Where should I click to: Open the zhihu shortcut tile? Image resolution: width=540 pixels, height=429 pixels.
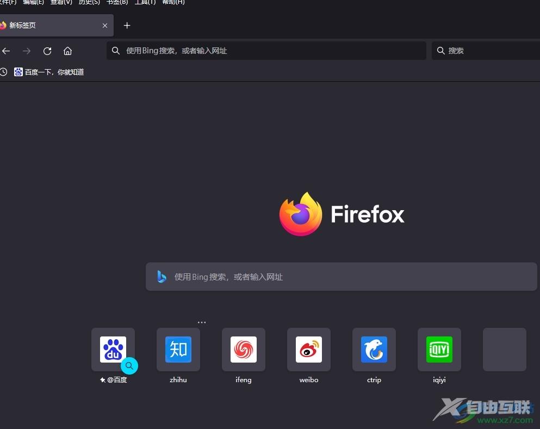(178, 350)
